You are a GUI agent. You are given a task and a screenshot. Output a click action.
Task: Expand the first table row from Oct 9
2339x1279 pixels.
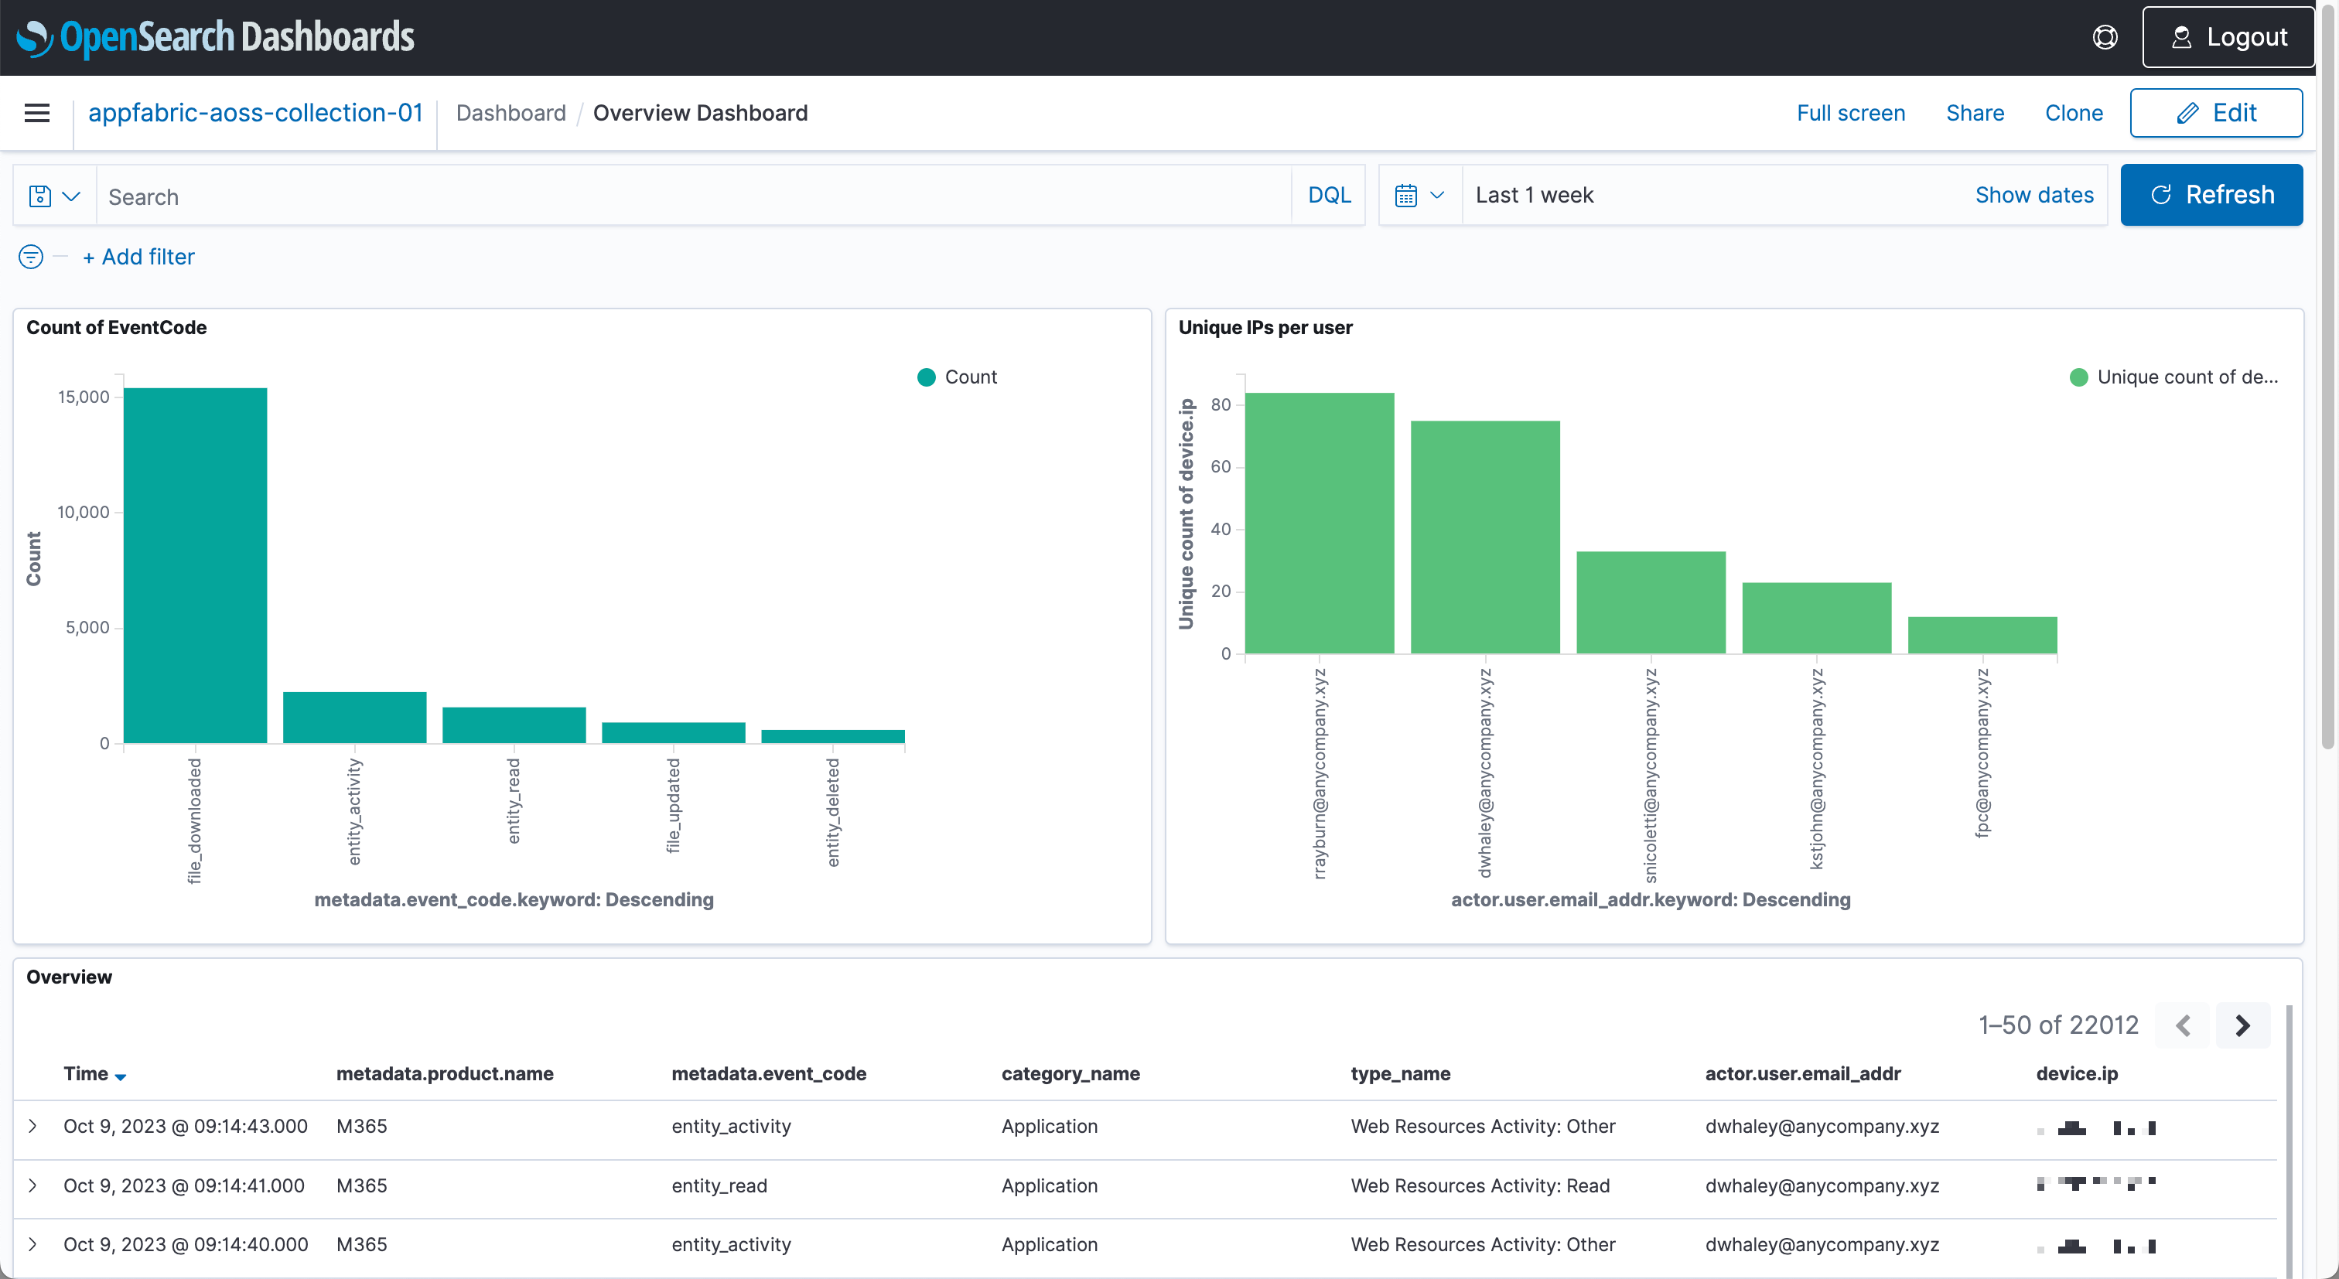pos(33,1127)
